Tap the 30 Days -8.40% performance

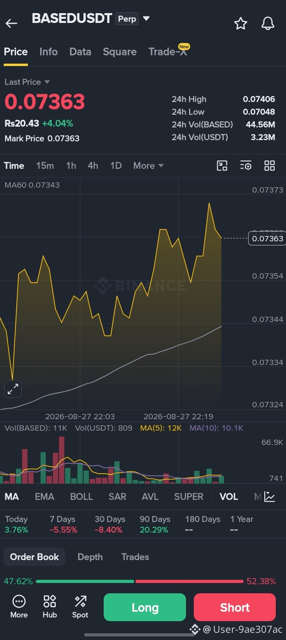[x=110, y=524]
